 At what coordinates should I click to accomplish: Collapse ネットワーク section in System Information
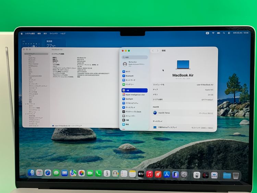(26, 104)
